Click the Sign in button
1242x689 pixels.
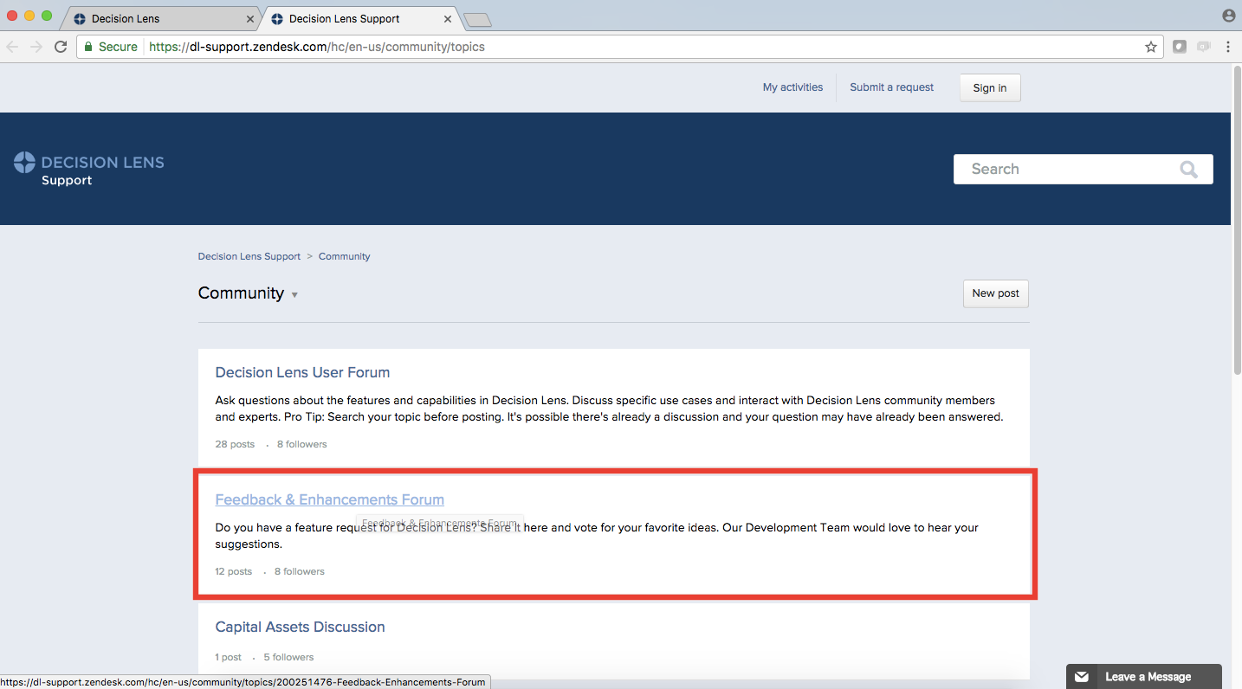(990, 88)
